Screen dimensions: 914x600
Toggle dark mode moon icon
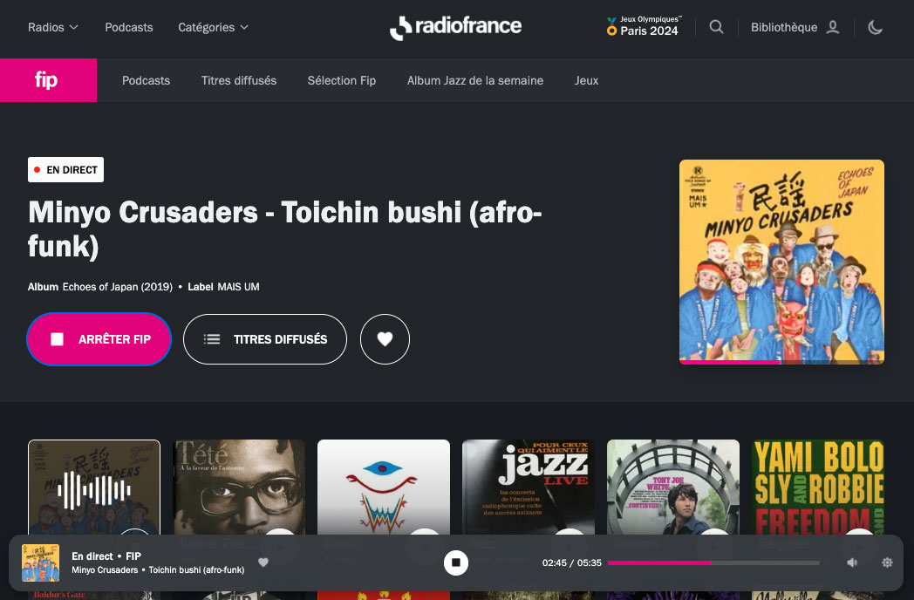point(875,27)
